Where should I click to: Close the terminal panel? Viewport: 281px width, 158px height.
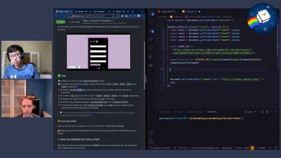point(276,112)
